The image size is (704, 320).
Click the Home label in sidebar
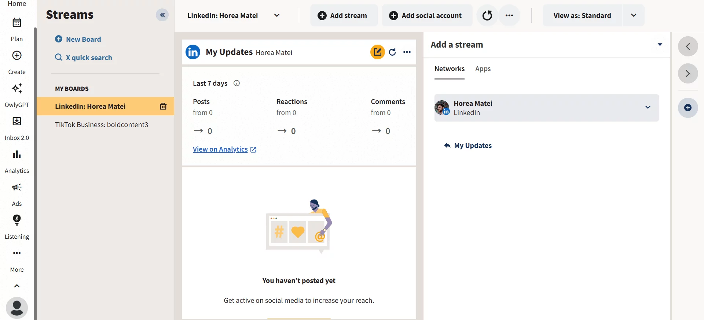17,4
